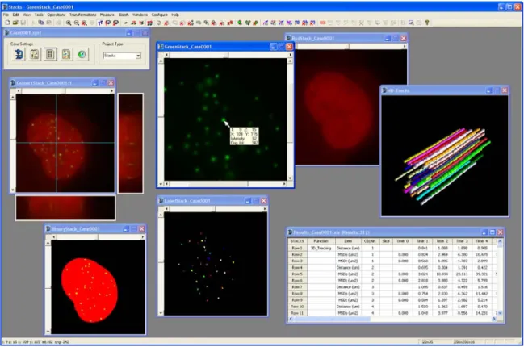Click the 'Time 2' column header in Results
The width and height of the screenshot is (524, 347).
click(442, 241)
